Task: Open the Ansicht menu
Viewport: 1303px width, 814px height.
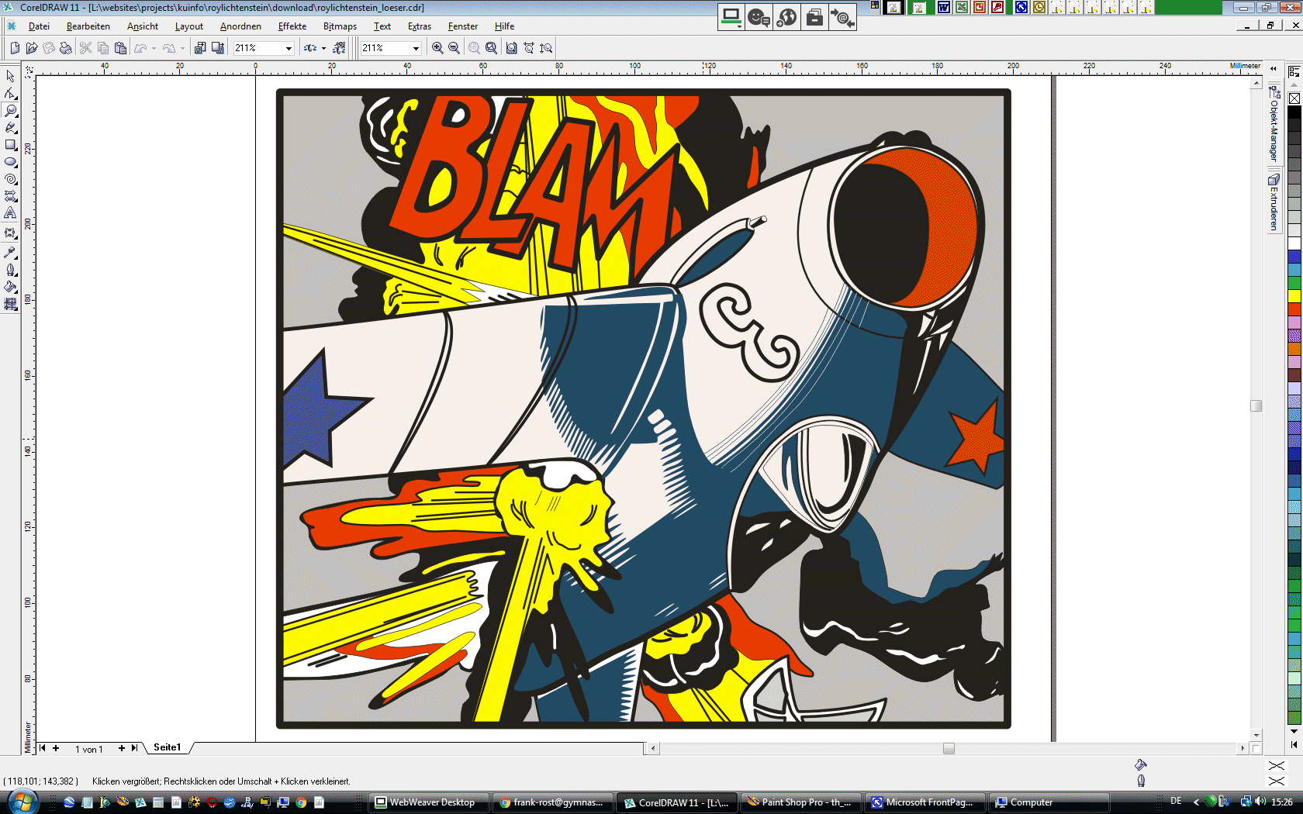Action: [x=143, y=26]
